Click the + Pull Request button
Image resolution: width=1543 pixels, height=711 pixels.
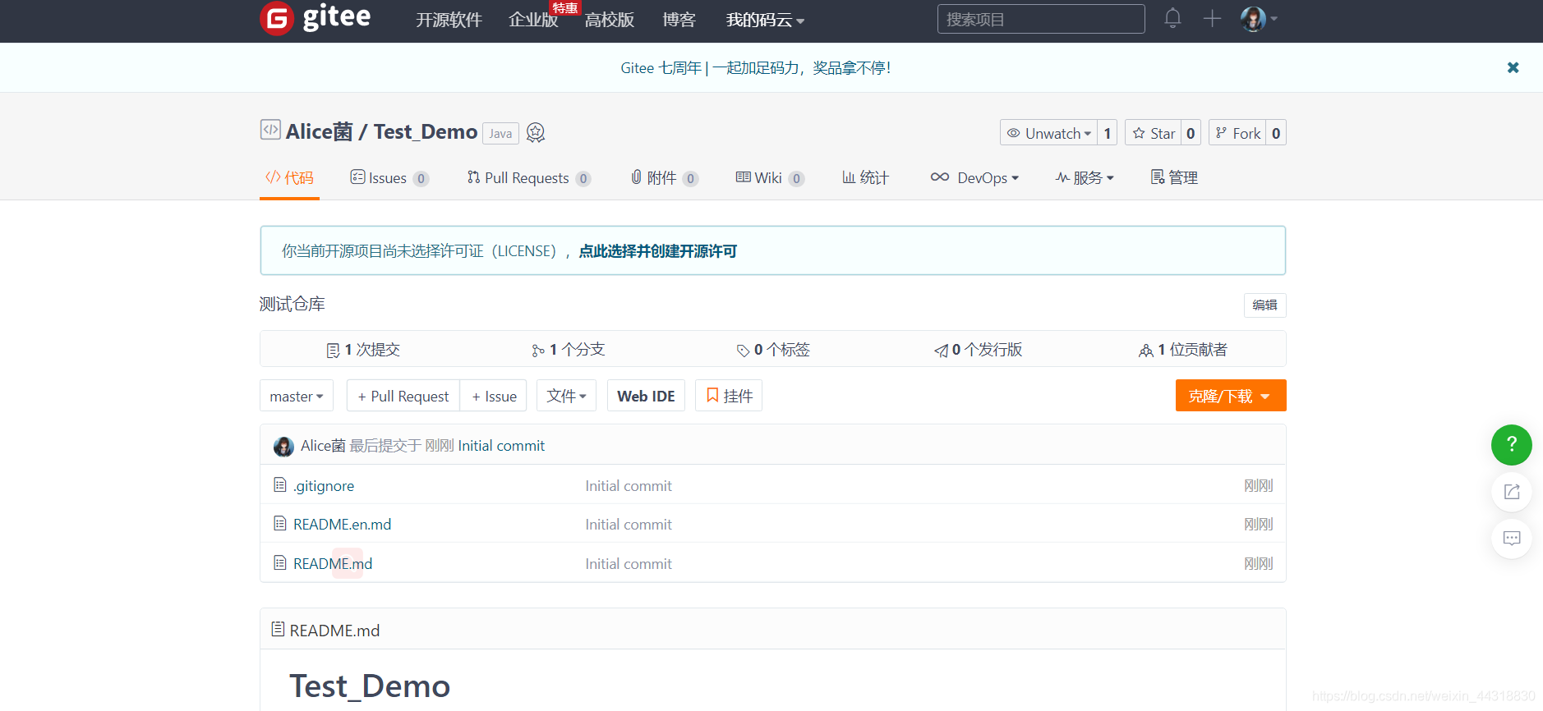pos(403,396)
